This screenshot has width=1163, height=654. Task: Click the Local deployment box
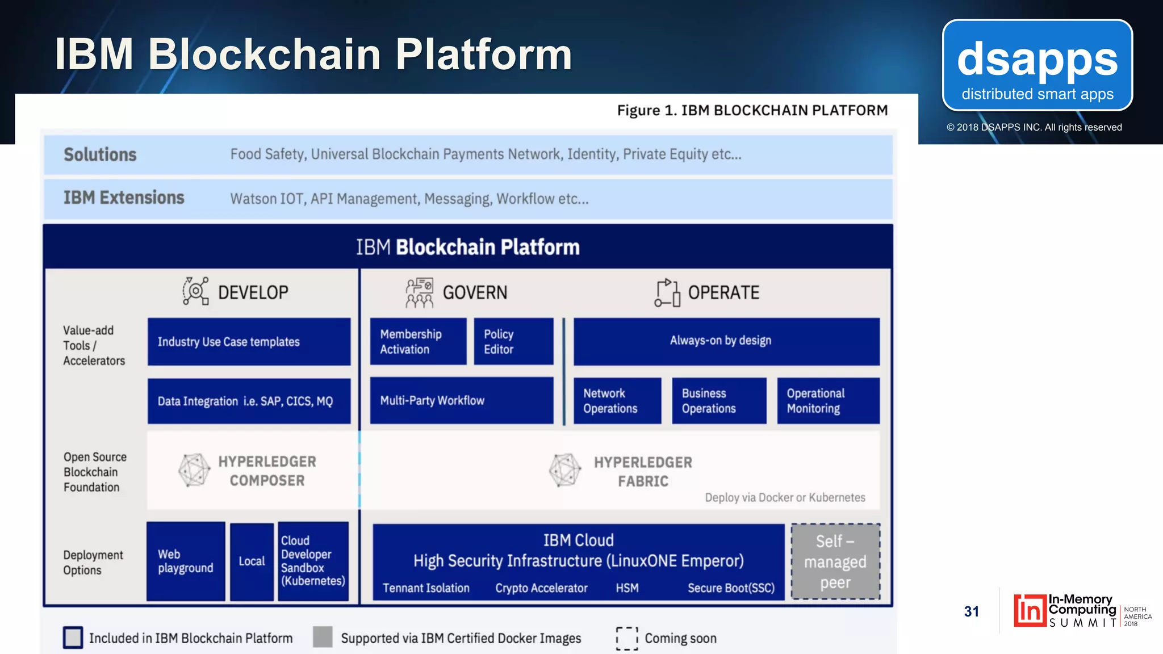tap(252, 561)
